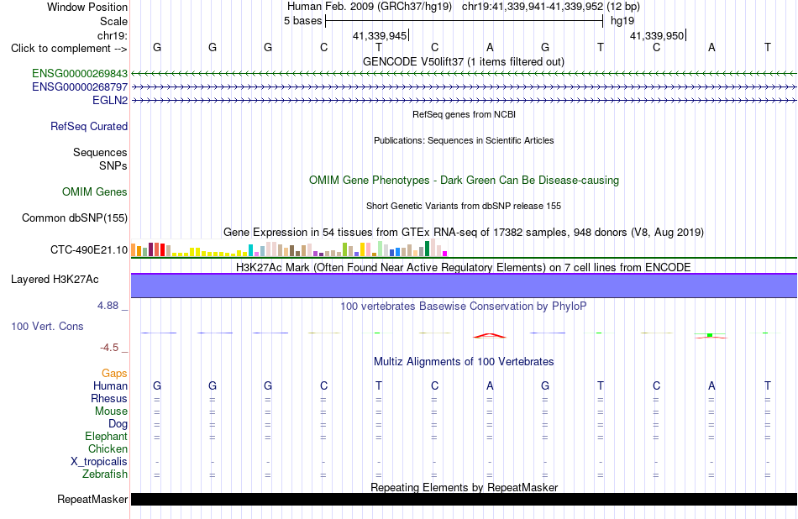Click the green ENSG00000269843 transcript arrow line

point(464,74)
